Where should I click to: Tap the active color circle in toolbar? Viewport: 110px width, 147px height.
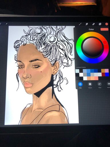coord(107,24)
